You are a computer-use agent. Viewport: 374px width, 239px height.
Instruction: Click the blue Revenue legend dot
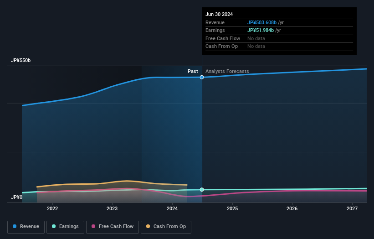pos(15,226)
